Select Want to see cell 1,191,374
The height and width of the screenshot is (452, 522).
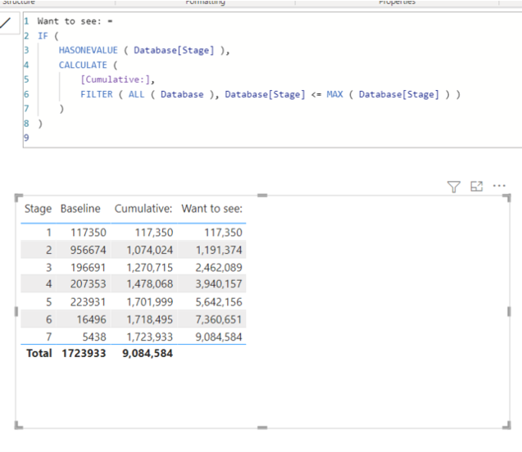219,250
